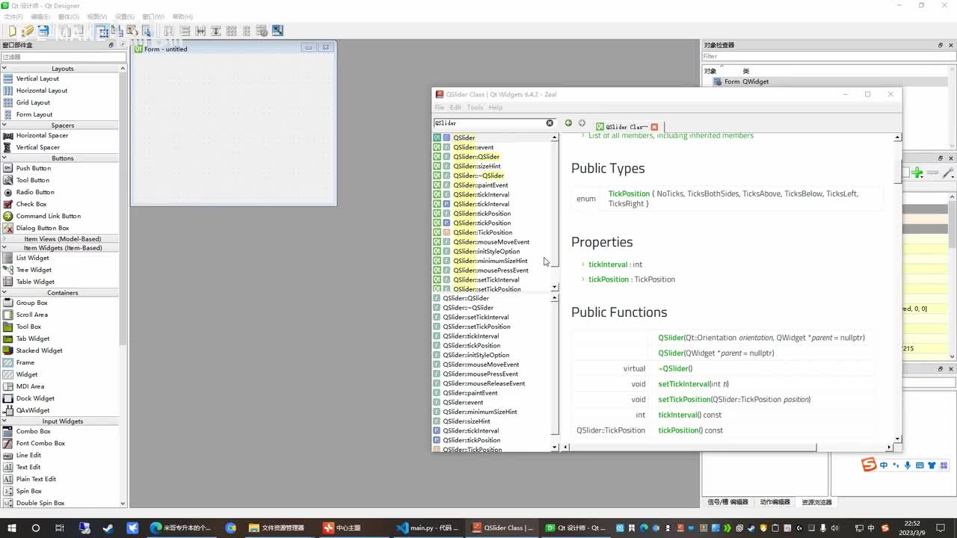
Task: Click the object inspector Filter field
Action: (828, 56)
